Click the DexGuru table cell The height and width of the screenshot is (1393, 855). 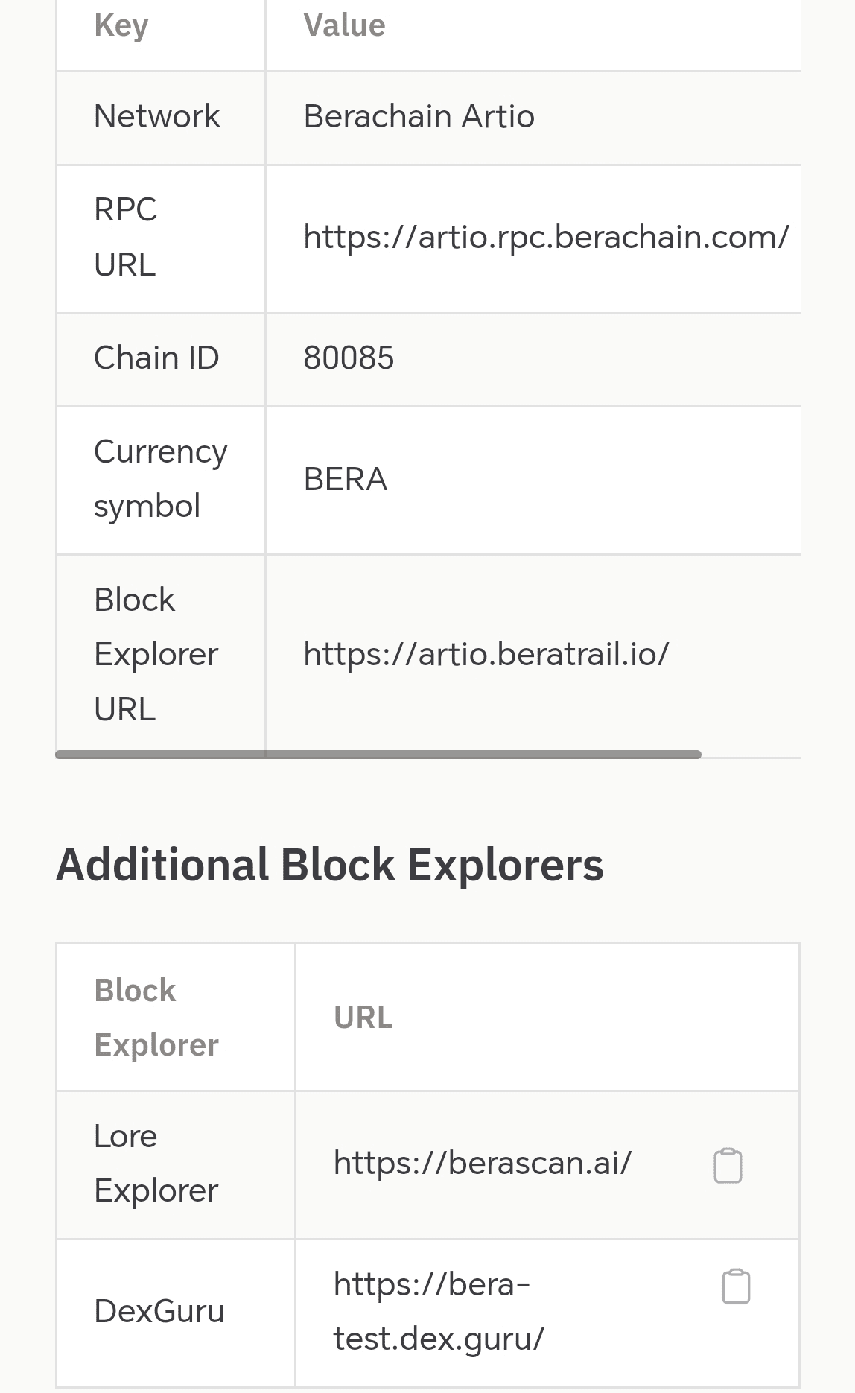pyautogui.click(x=160, y=1311)
